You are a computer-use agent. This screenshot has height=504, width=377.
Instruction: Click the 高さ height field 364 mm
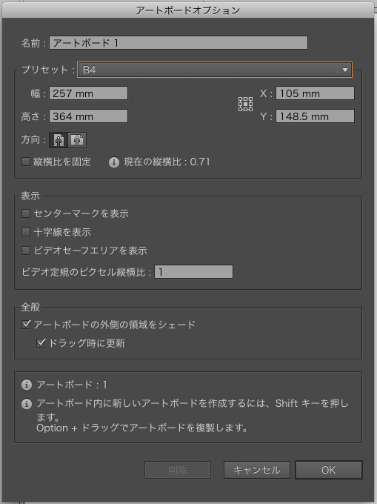[88, 116]
